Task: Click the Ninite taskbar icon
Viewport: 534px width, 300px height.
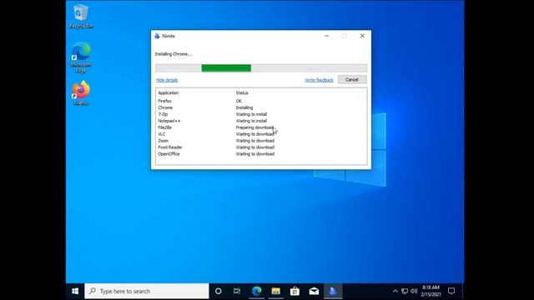Action: [333, 291]
